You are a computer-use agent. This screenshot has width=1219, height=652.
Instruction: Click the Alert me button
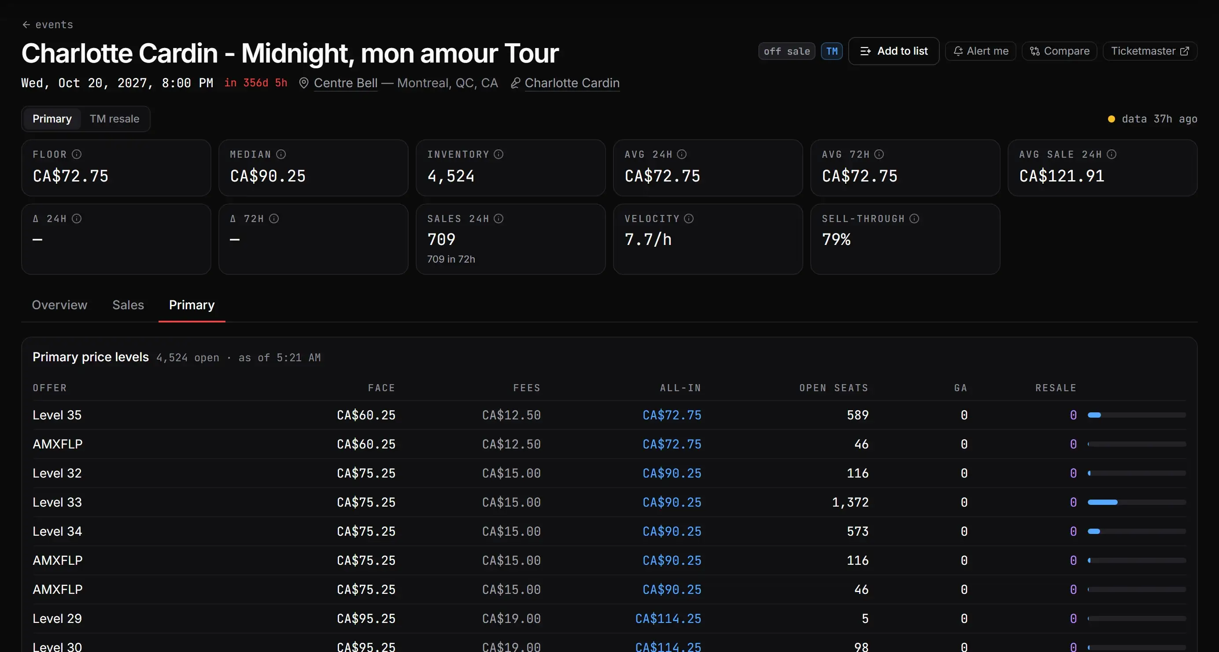click(x=980, y=51)
